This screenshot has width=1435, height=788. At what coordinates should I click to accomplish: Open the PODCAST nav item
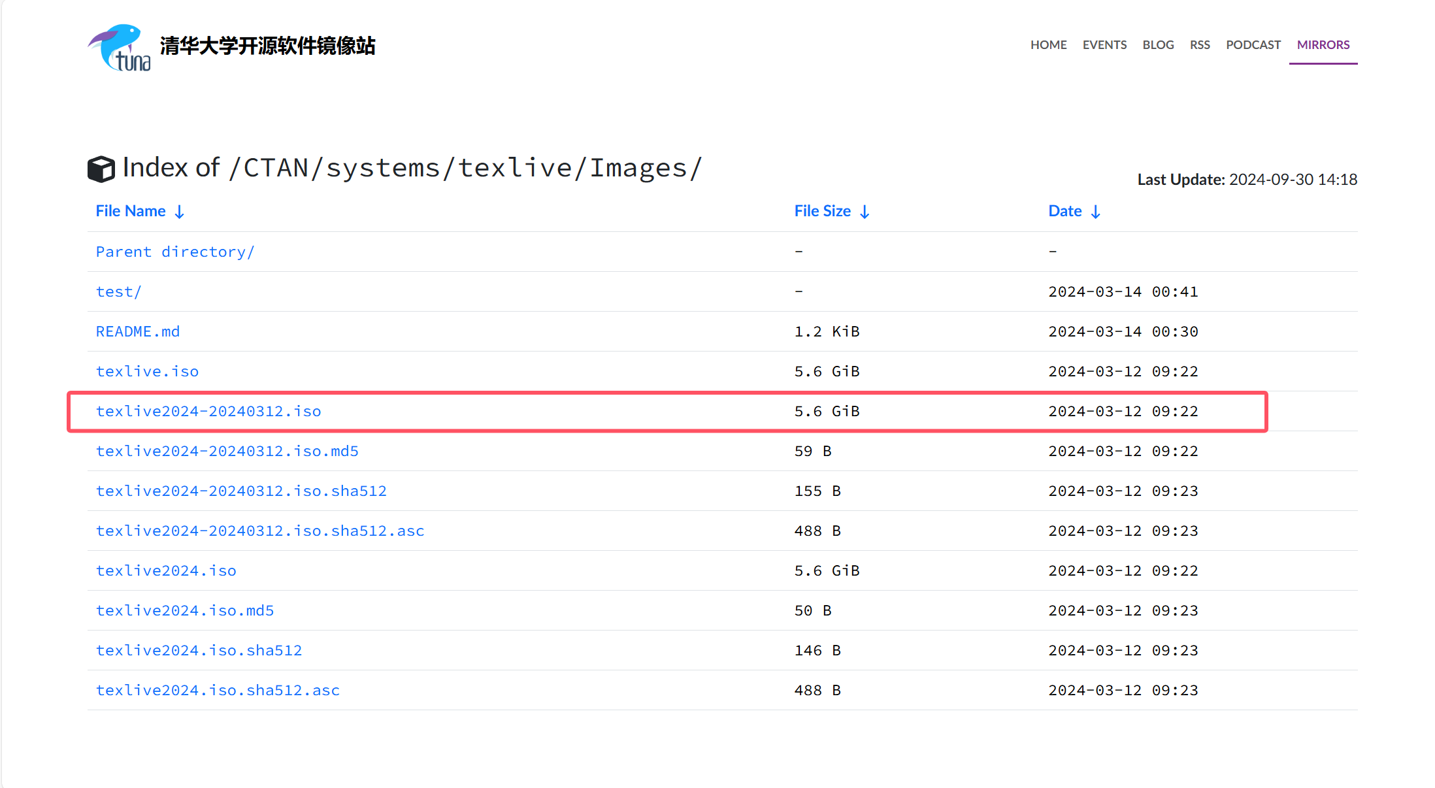(x=1253, y=44)
